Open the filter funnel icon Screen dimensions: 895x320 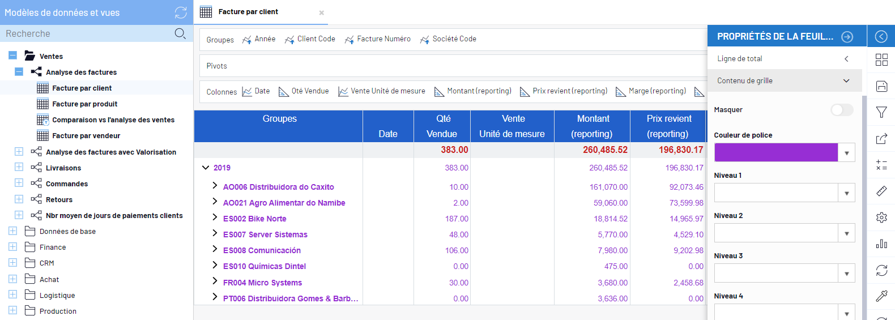click(x=881, y=112)
